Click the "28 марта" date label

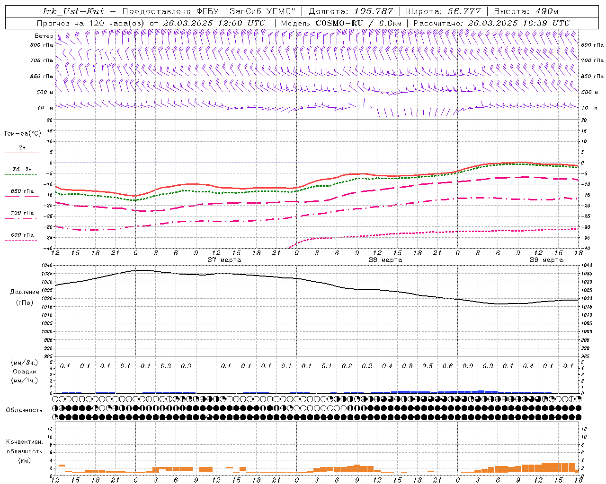[385, 260]
